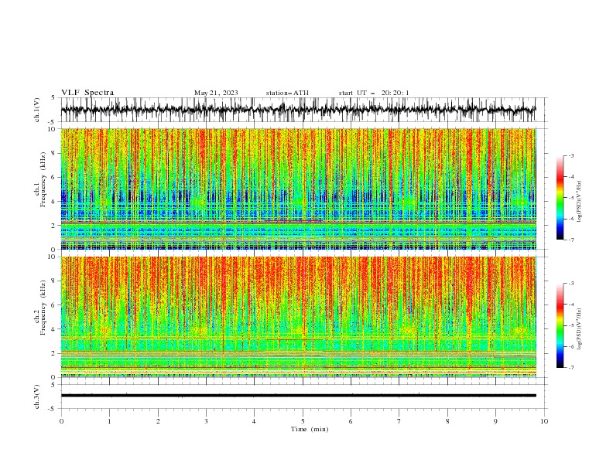Click the "start UT = 20:20:1" text
Screen dimensions: 613x473
point(374,93)
